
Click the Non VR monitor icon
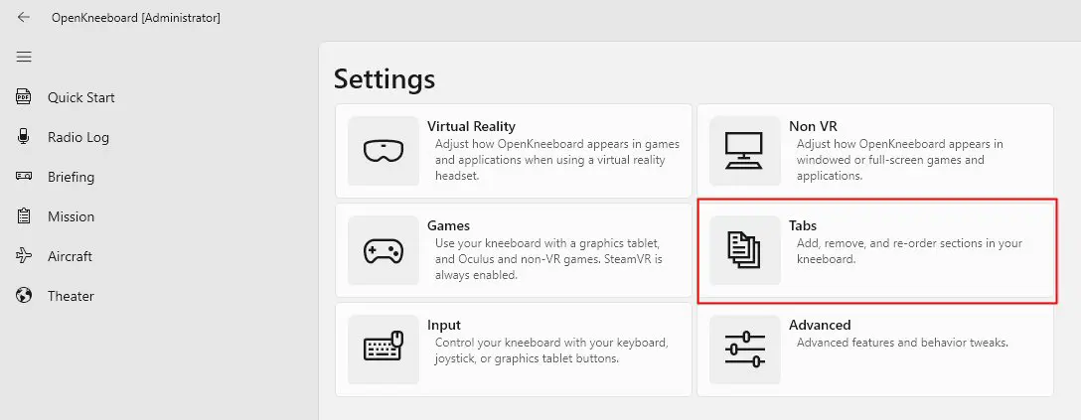coord(744,151)
